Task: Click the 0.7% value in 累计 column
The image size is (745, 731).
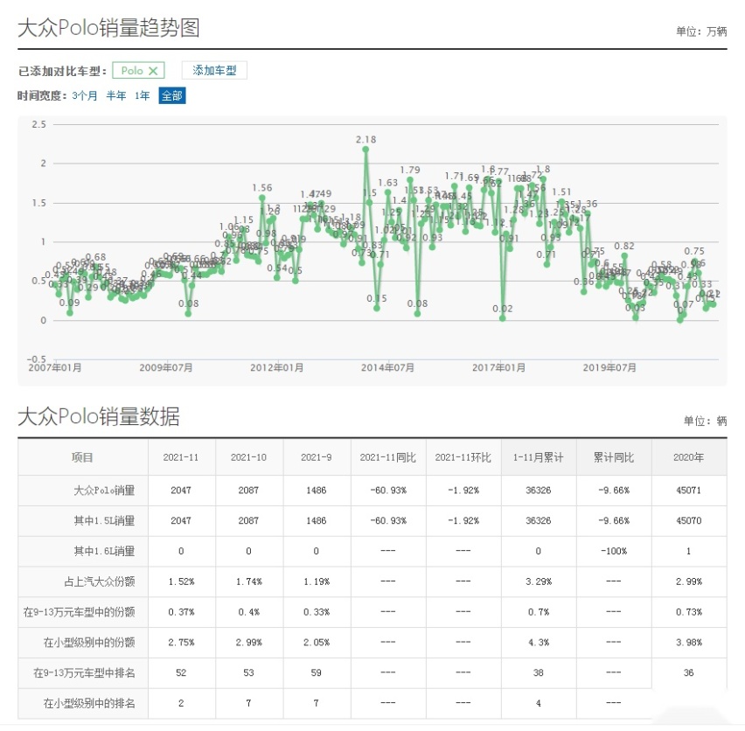Action: [539, 612]
